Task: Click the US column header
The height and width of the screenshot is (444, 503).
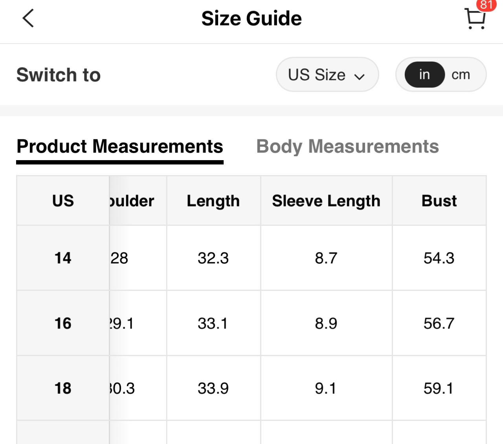Action: (63, 201)
